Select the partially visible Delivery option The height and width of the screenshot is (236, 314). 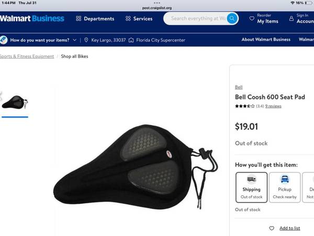308,187
